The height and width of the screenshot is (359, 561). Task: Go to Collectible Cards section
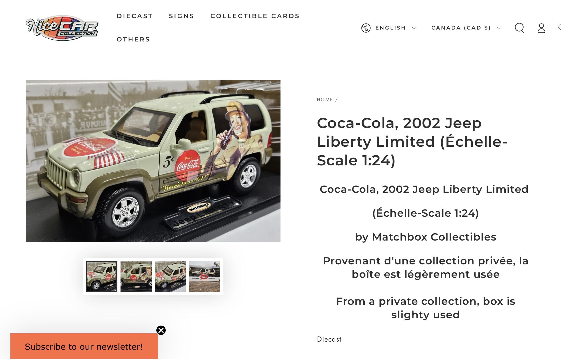[255, 16]
